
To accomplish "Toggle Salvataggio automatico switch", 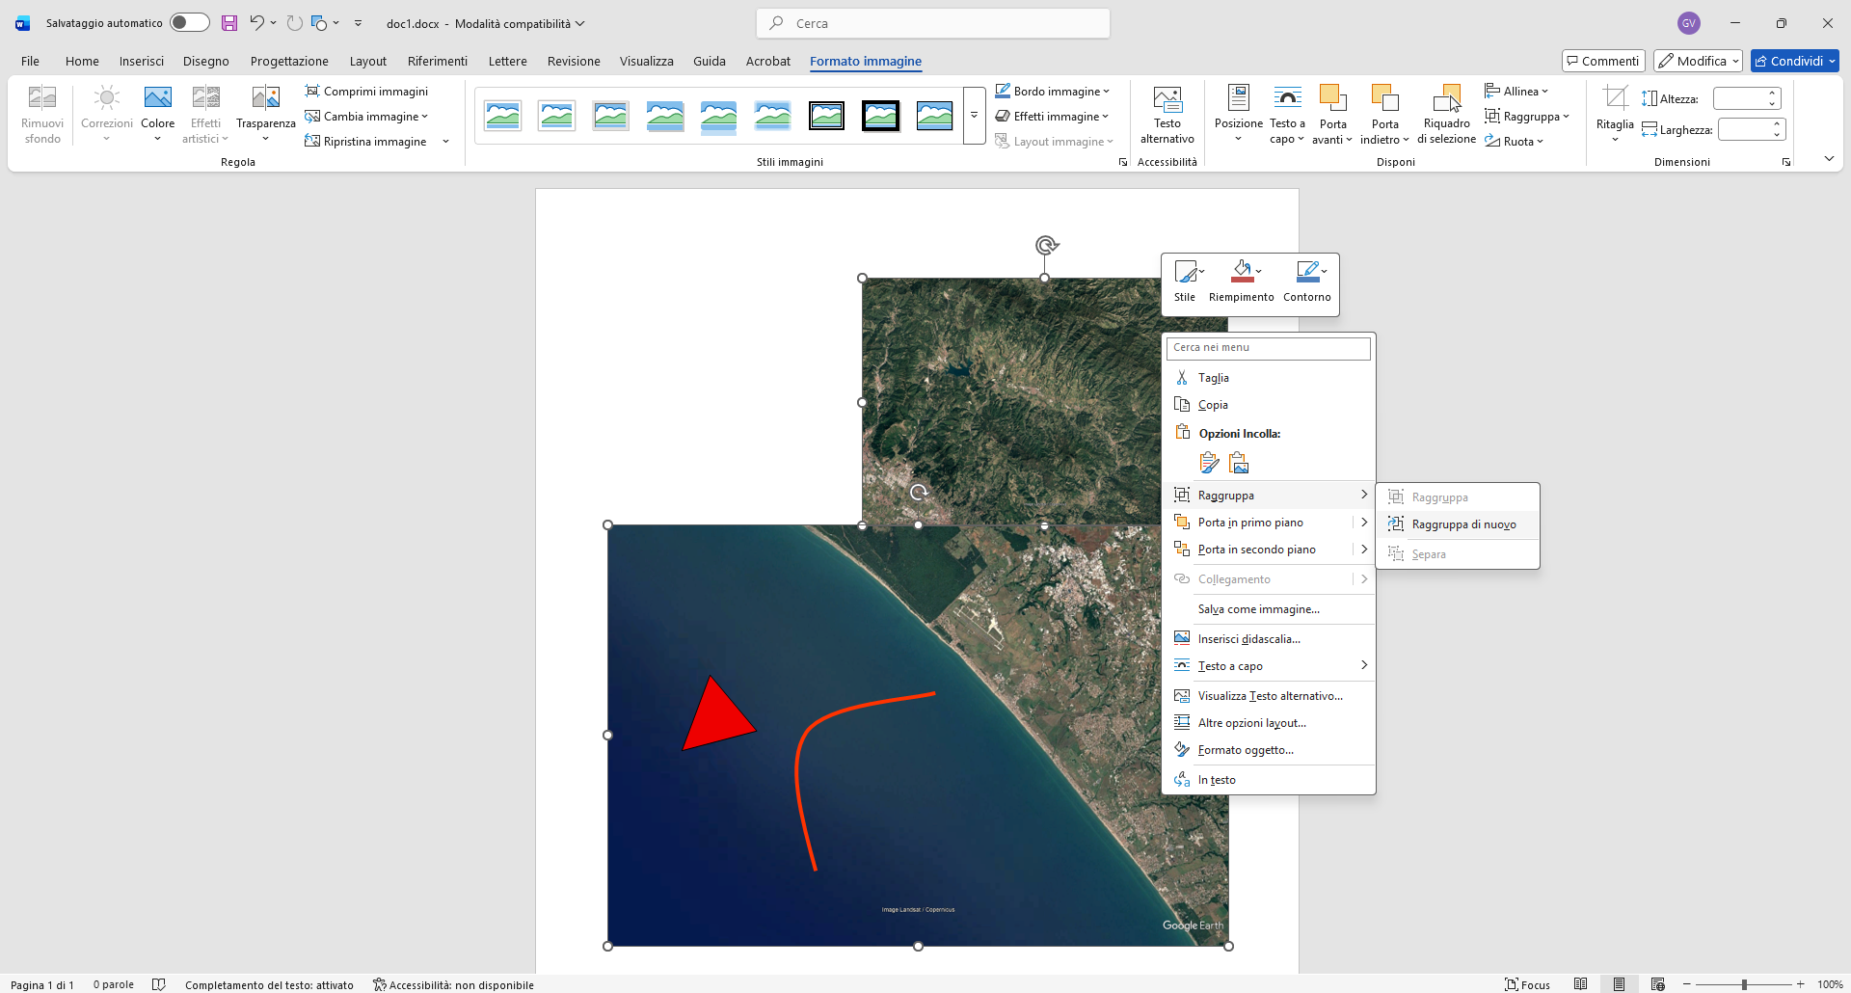I will pyautogui.click(x=189, y=23).
